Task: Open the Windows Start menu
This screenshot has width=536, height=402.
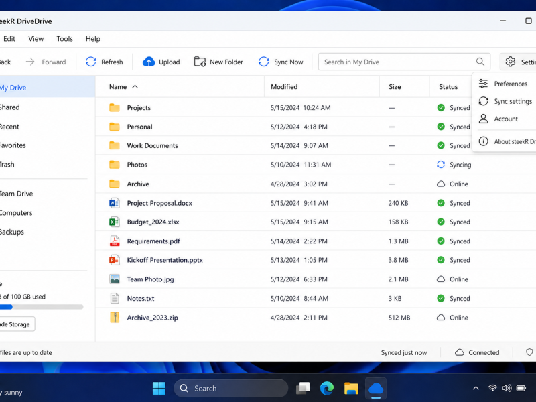Action: (159, 389)
